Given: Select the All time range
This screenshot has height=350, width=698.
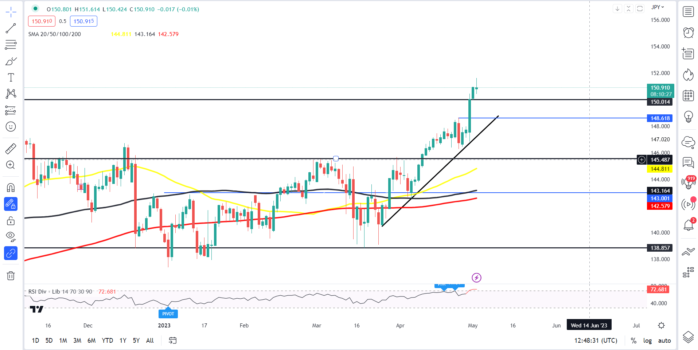Looking at the screenshot, I should pyautogui.click(x=150, y=341).
